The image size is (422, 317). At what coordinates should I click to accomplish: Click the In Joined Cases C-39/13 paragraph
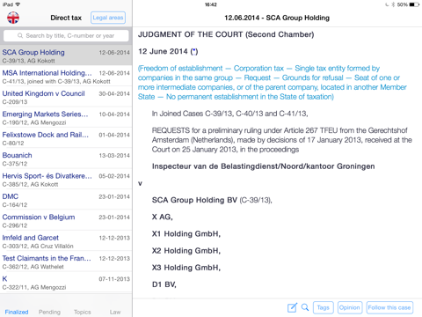(229, 114)
